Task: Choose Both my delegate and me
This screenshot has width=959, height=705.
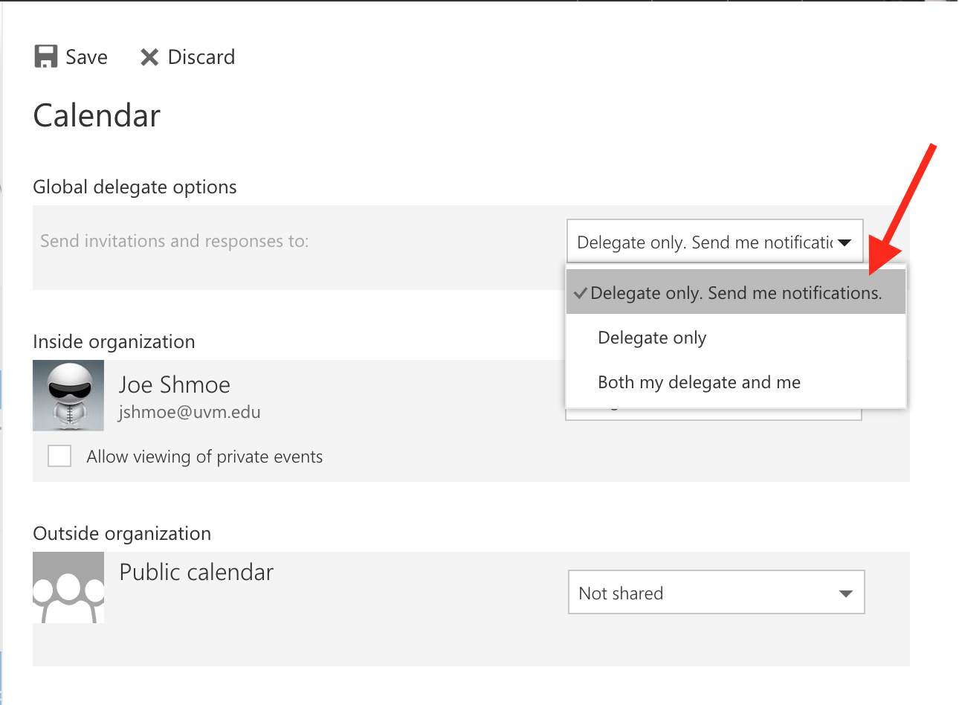Action: [699, 382]
